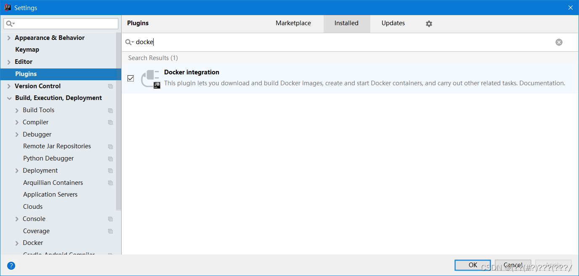The image size is (579, 276).
Task: Click the Docker integration plugin icon
Action: click(x=150, y=79)
